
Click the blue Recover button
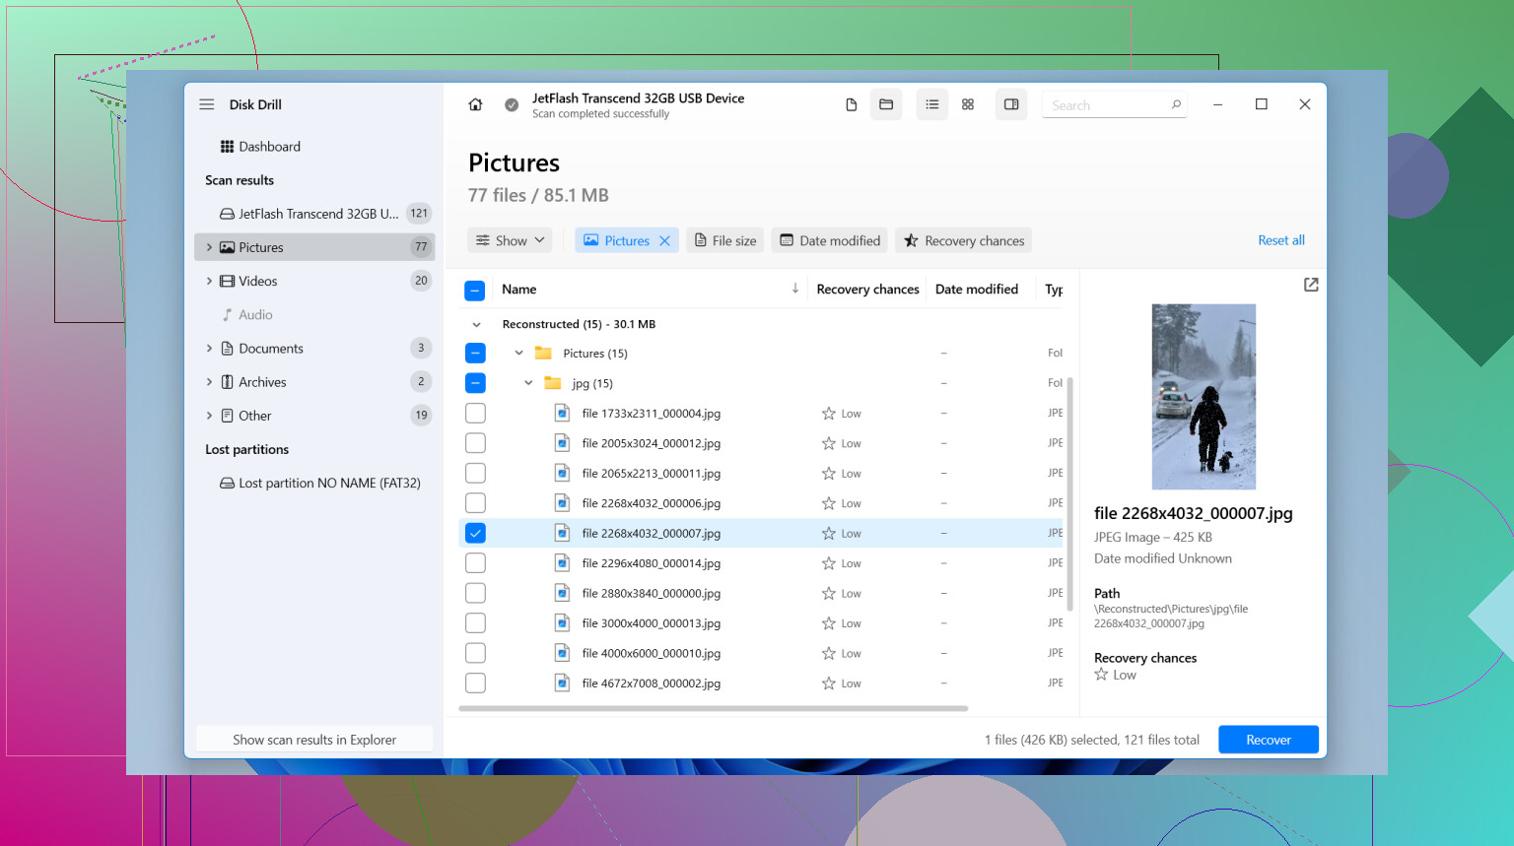pyautogui.click(x=1268, y=740)
